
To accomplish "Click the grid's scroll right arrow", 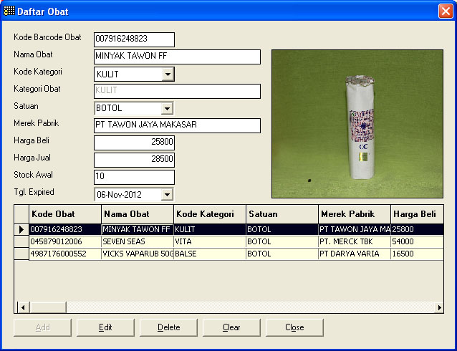I will coord(439,307).
